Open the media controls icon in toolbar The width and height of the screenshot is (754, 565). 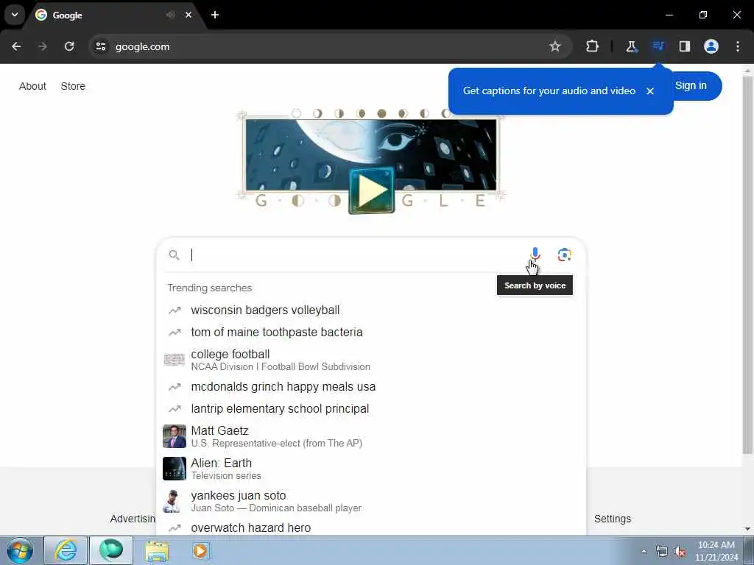[658, 46]
